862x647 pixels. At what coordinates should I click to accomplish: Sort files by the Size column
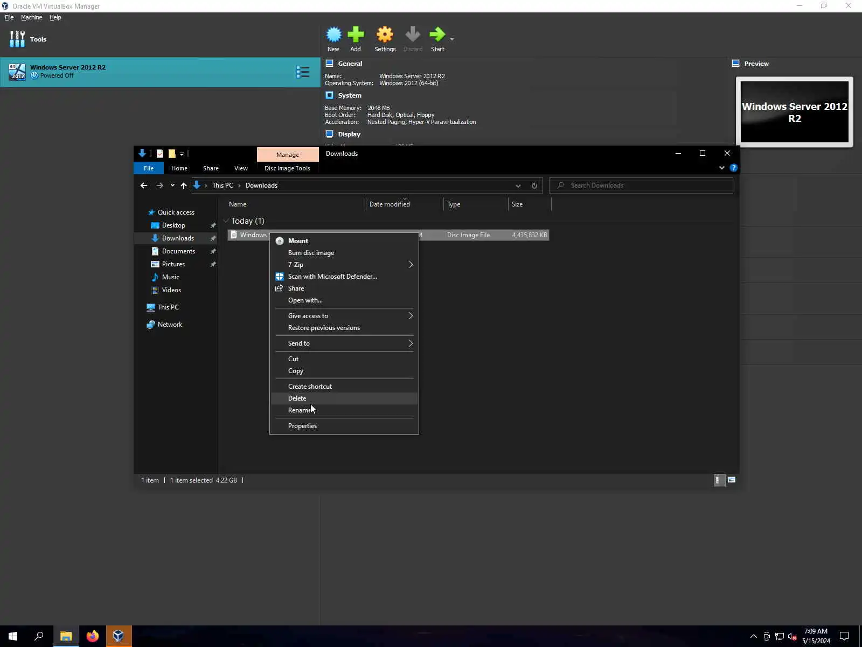point(530,204)
